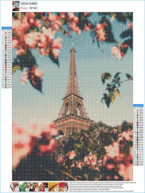Click swatch for row 7 in right Color List
The width and height of the screenshot is (145, 193).
tap(137, 125)
